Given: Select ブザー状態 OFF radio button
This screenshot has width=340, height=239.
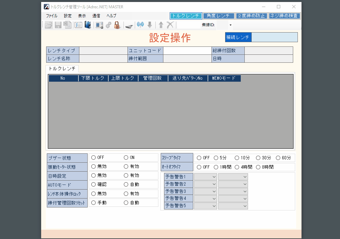Looking at the screenshot, I should [93, 157].
